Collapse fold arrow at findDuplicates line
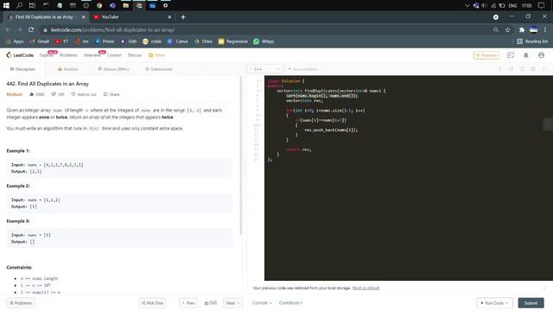This screenshot has width=553, height=311. (261, 91)
